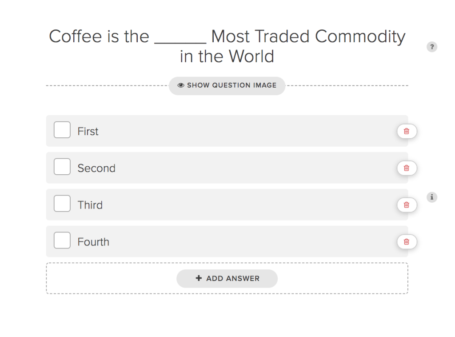Image resolution: width=455 pixels, height=337 pixels.
Task: Edit the Fourth answer text
Action: coord(93,242)
